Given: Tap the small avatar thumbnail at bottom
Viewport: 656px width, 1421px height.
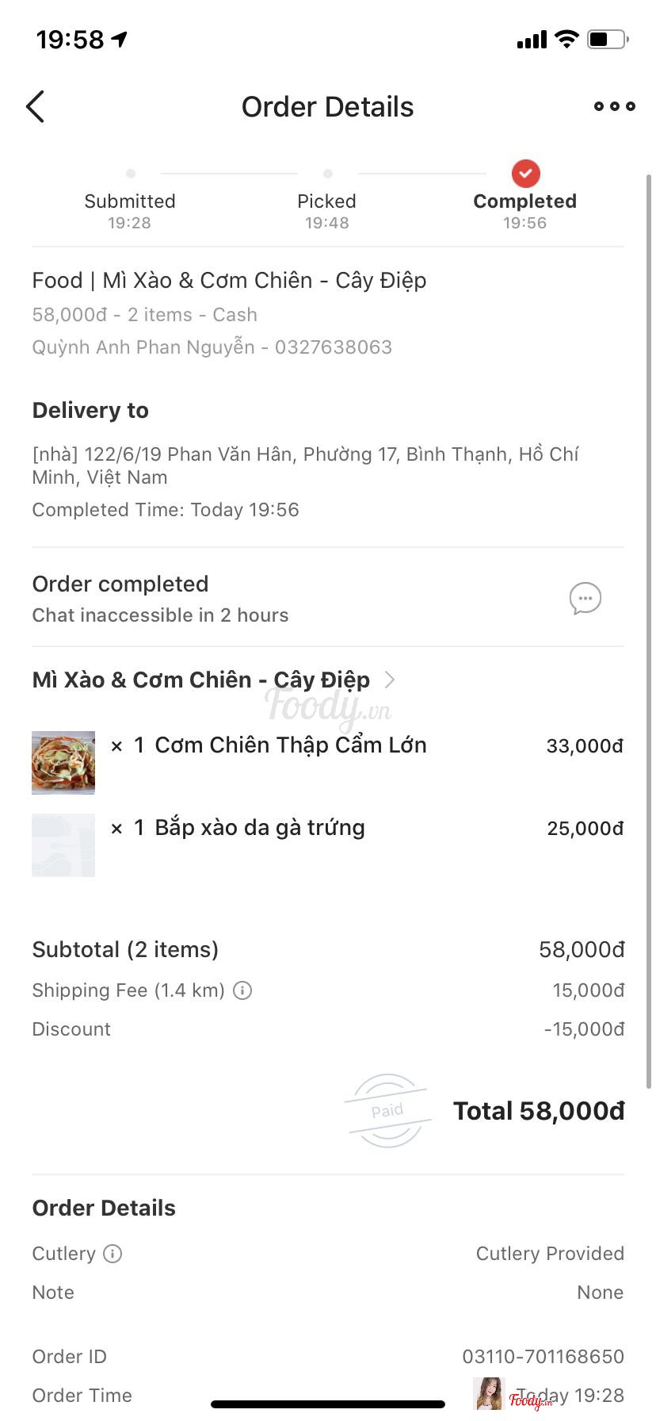Looking at the screenshot, I should [488, 1394].
